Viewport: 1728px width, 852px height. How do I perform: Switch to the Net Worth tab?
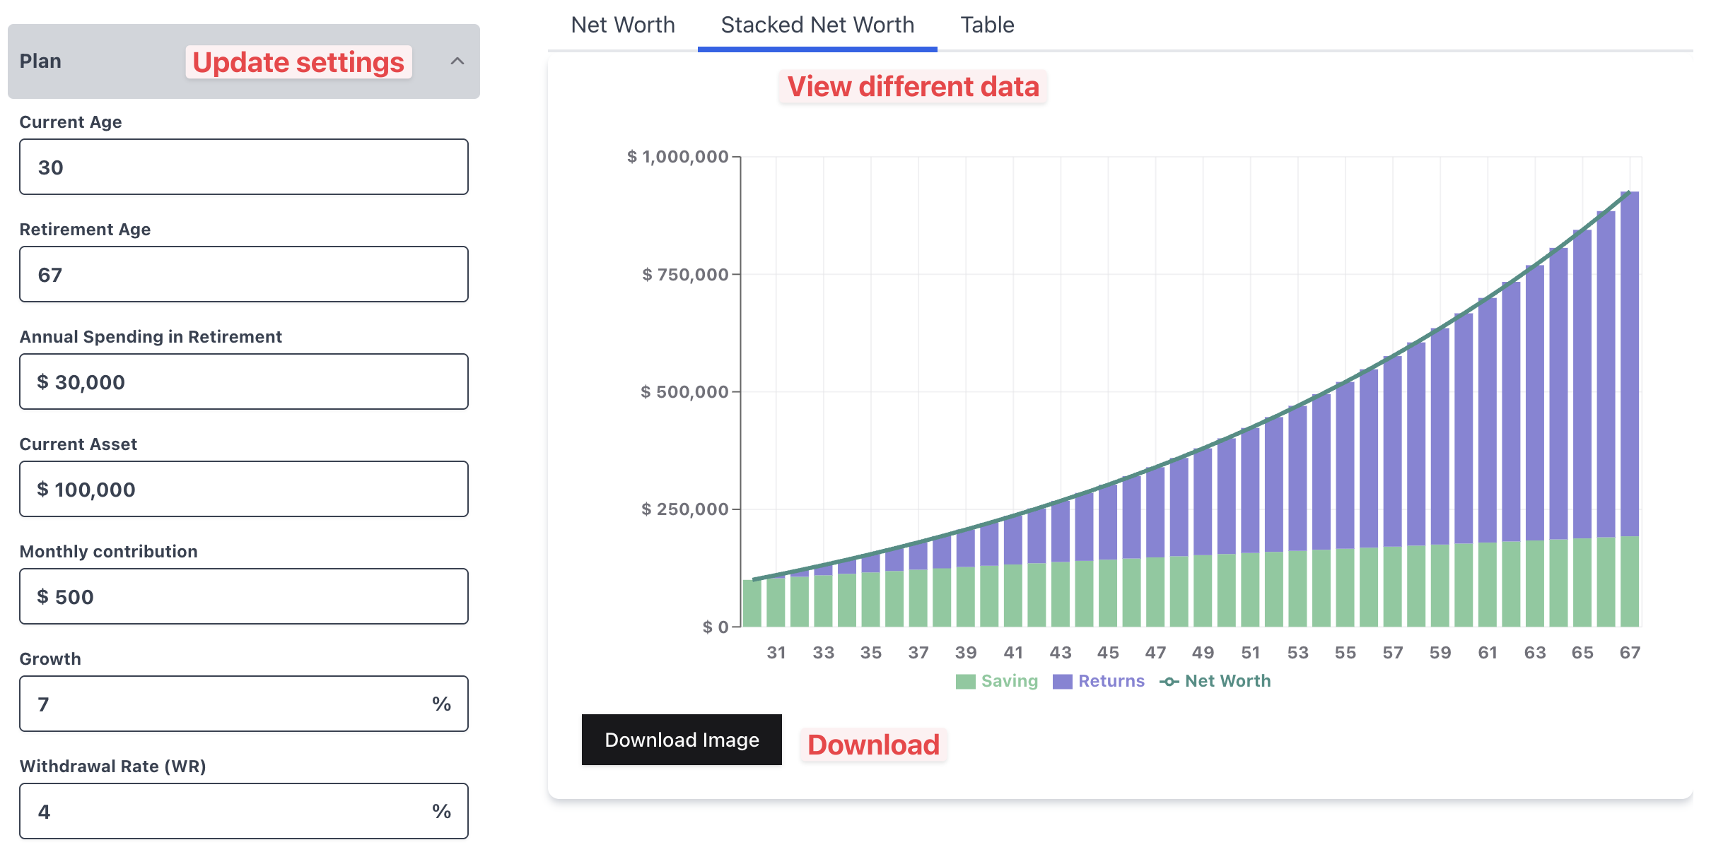point(623,25)
